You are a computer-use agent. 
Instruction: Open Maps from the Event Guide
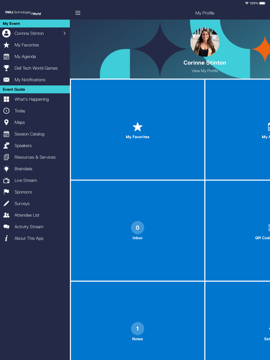tap(35, 122)
